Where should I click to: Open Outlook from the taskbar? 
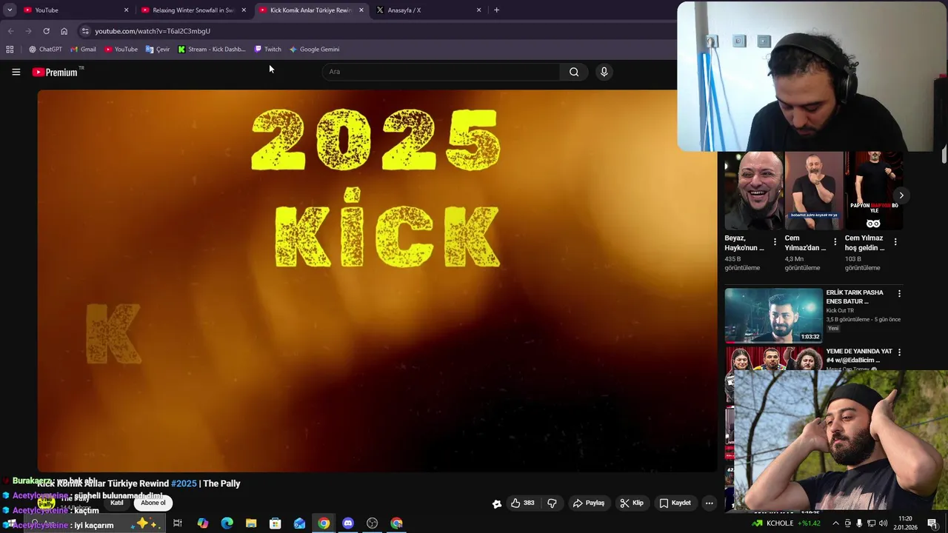point(299,523)
